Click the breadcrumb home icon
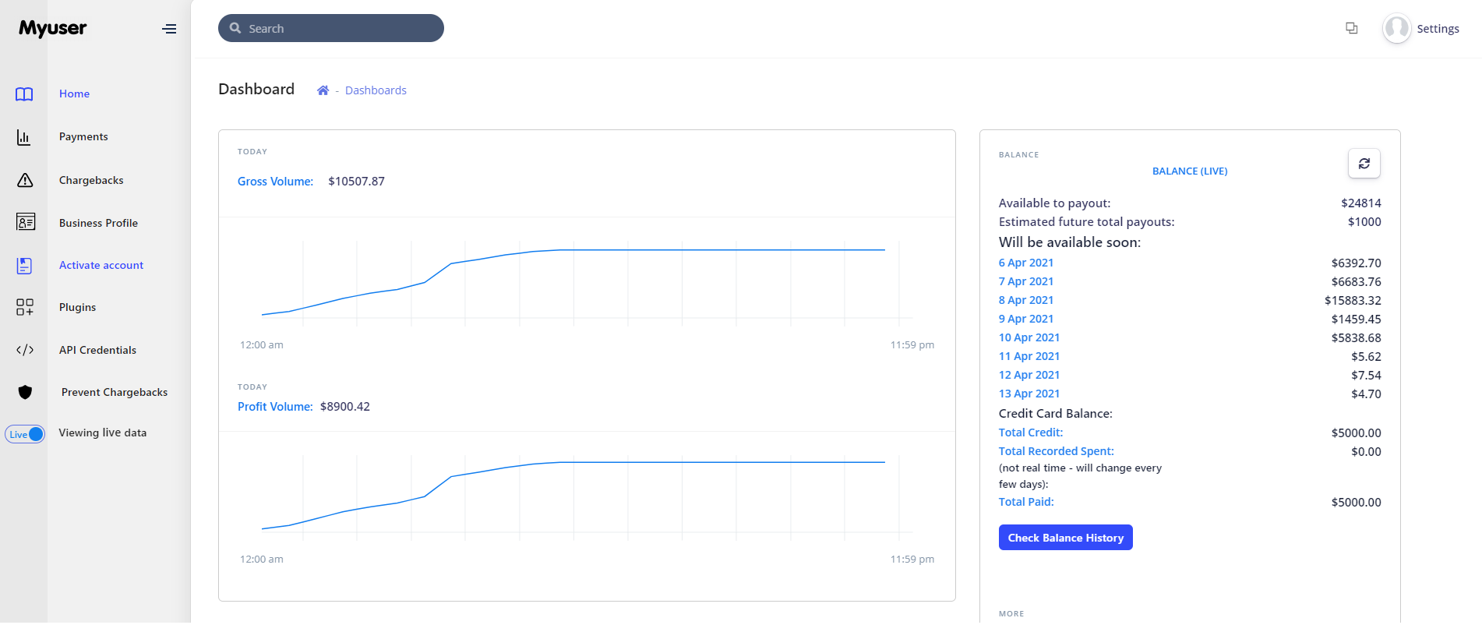 pos(323,90)
